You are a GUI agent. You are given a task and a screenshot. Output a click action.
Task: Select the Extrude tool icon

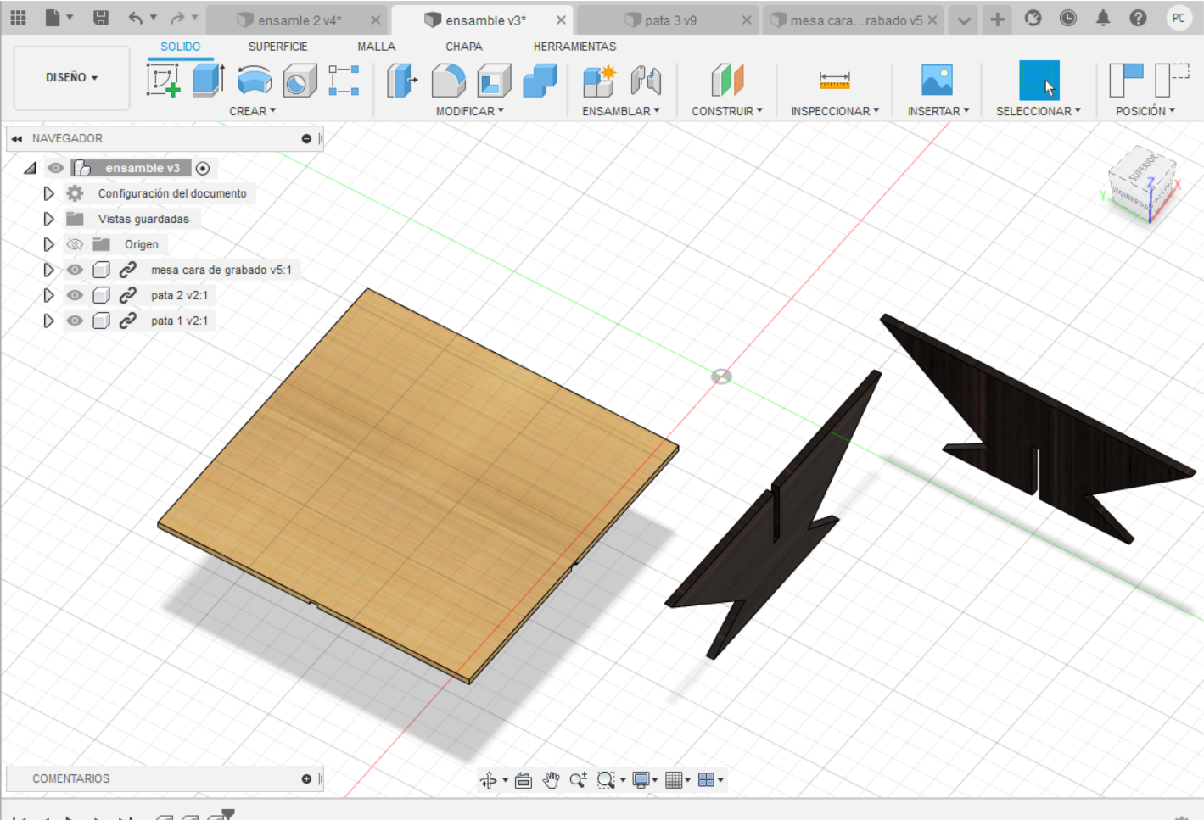click(208, 81)
